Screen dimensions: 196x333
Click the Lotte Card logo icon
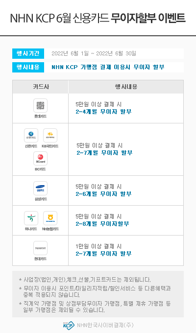point(40,106)
